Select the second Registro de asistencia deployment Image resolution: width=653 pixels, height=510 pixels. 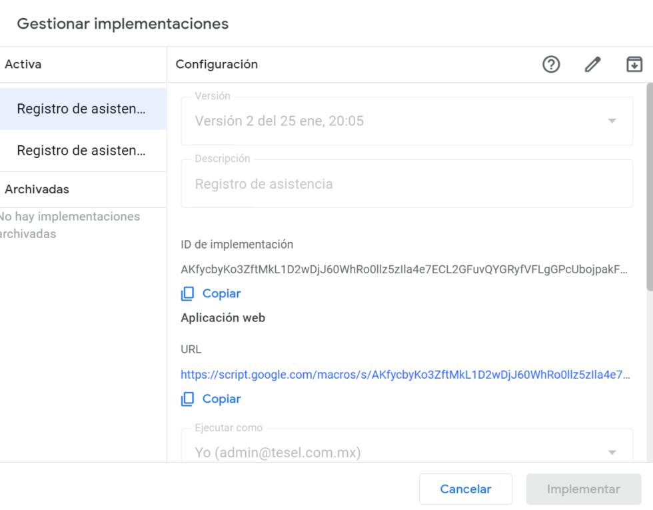(x=83, y=151)
